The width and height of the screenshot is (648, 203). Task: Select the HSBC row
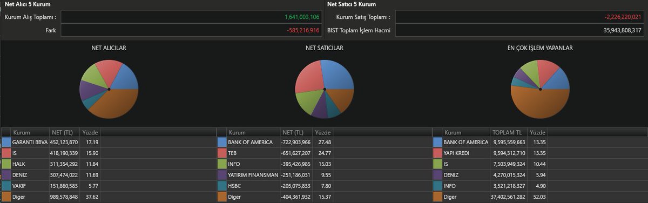324,186
